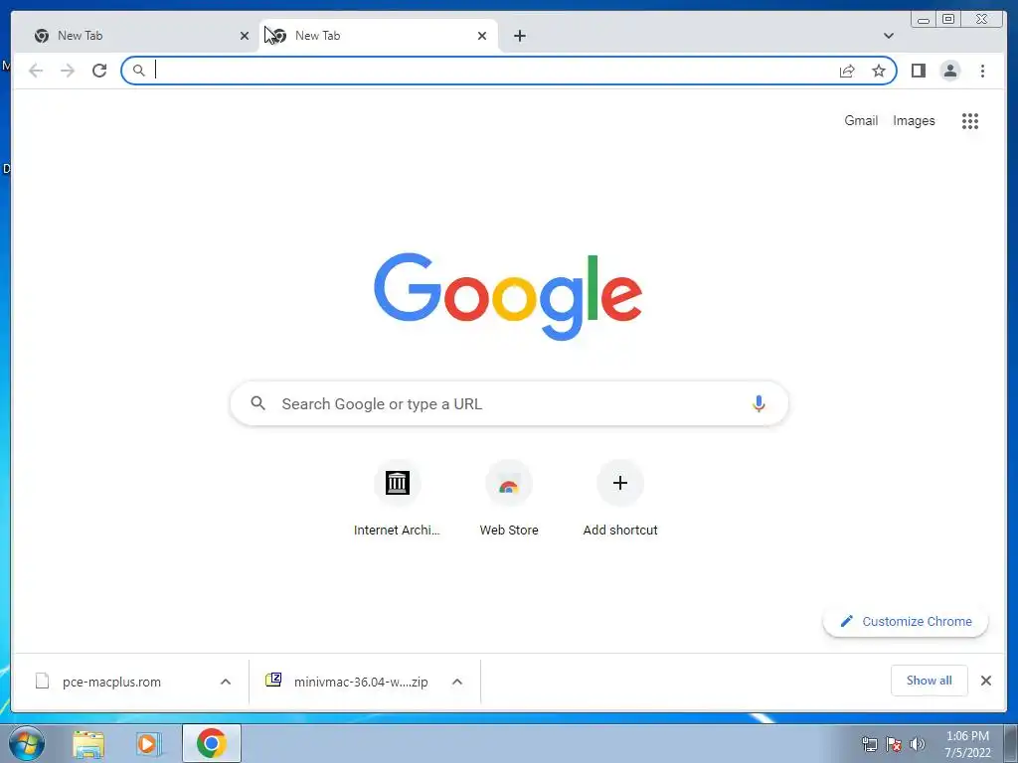Launch Windows Media Player from taskbar
Viewport: 1018px width, 763px height.
coord(148,744)
